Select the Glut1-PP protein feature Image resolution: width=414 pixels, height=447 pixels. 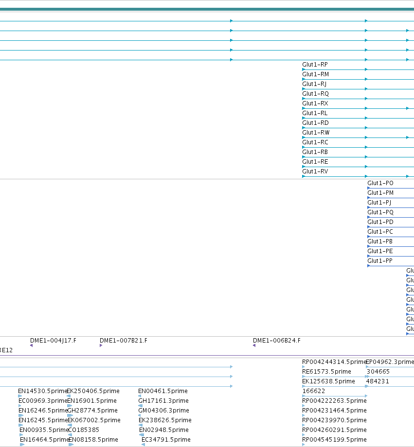380,260
